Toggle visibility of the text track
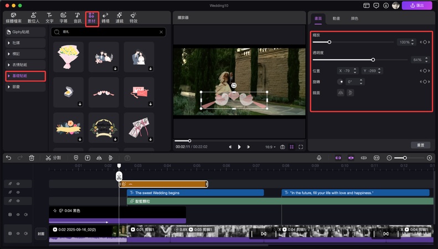Viewport: 438px width, 249px height. pyautogui.click(x=18, y=193)
